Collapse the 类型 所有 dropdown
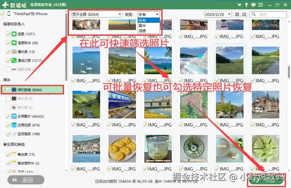 pos(149,14)
